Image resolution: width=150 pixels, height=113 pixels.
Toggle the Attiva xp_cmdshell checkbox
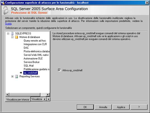point(59,70)
